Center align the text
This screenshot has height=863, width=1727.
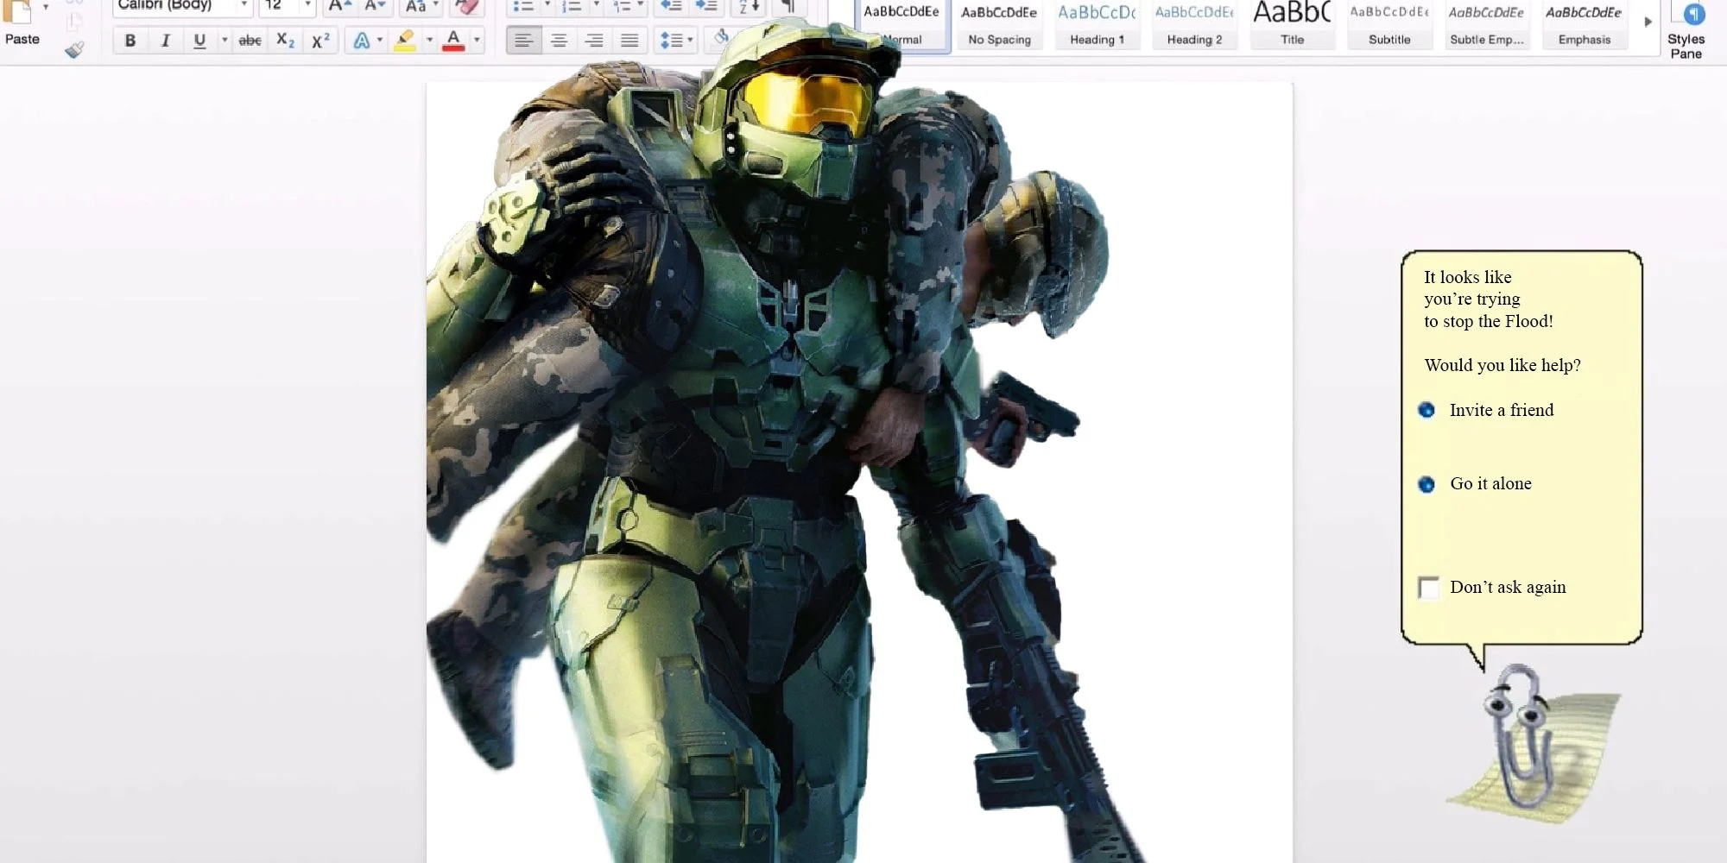click(559, 41)
